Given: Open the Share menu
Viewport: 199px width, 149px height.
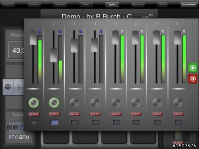Looking at the screenshot, I should (163, 5).
